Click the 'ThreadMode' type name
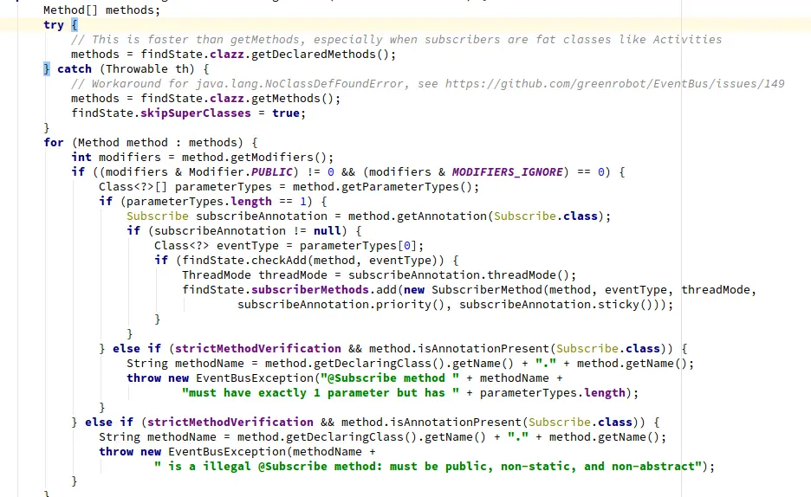This screenshot has width=811, height=497. click(x=217, y=274)
